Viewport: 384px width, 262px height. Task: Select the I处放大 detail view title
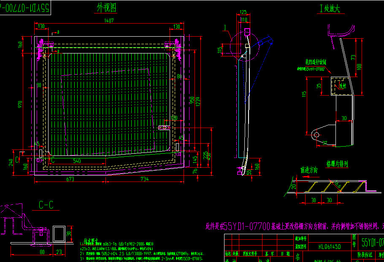(x=330, y=10)
